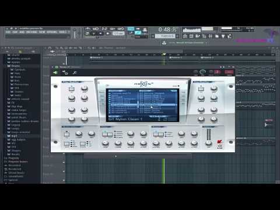
Task: Select the pencil draw tool in playlist toolbar
Action: 57,48
